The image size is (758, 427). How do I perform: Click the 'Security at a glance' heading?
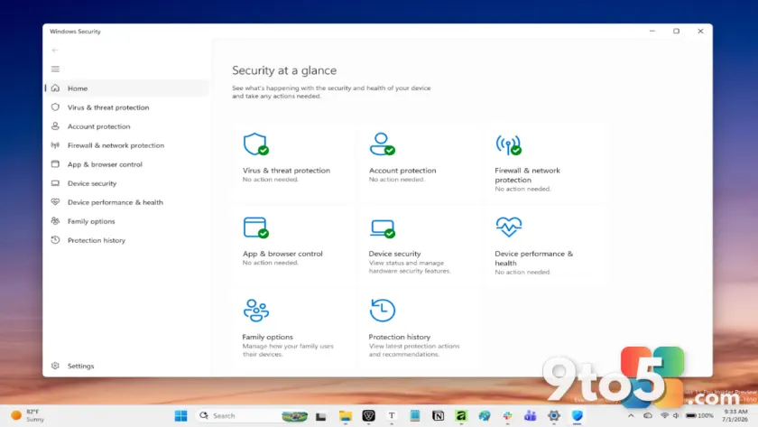(x=284, y=70)
